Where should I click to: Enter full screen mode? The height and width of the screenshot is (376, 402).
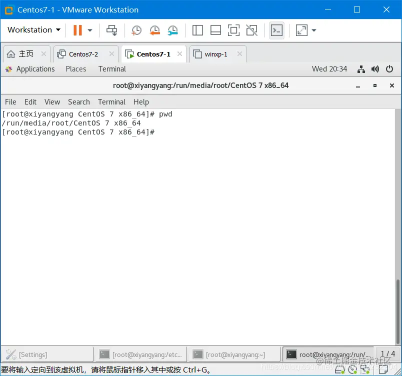point(233,30)
